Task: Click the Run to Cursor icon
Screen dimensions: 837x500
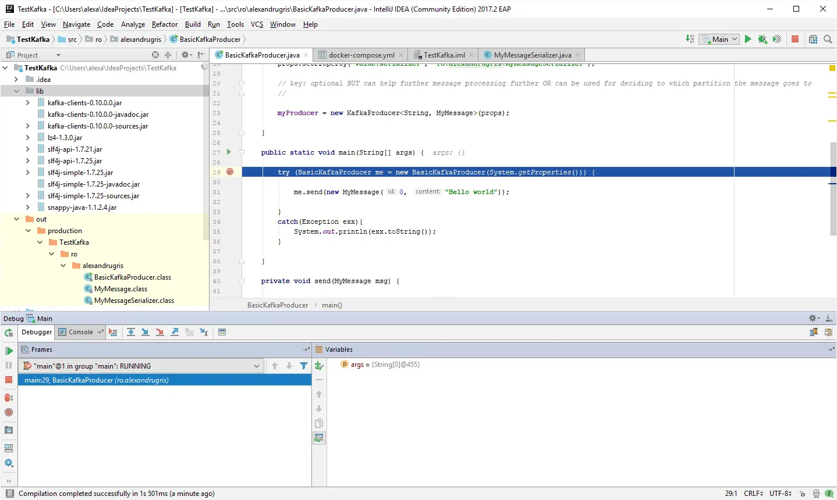Action: pyautogui.click(x=204, y=332)
